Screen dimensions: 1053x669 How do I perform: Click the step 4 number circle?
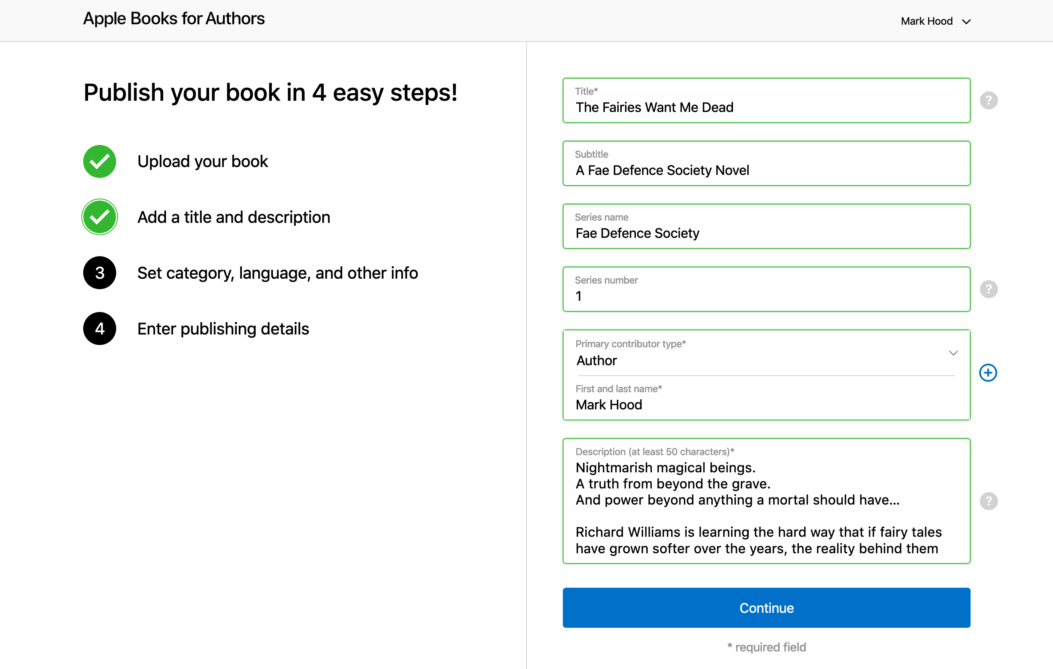100,329
